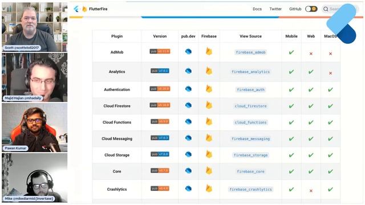Open the firebase_storage source link
Image resolution: width=365 pixels, height=205 pixels.
click(x=250, y=155)
